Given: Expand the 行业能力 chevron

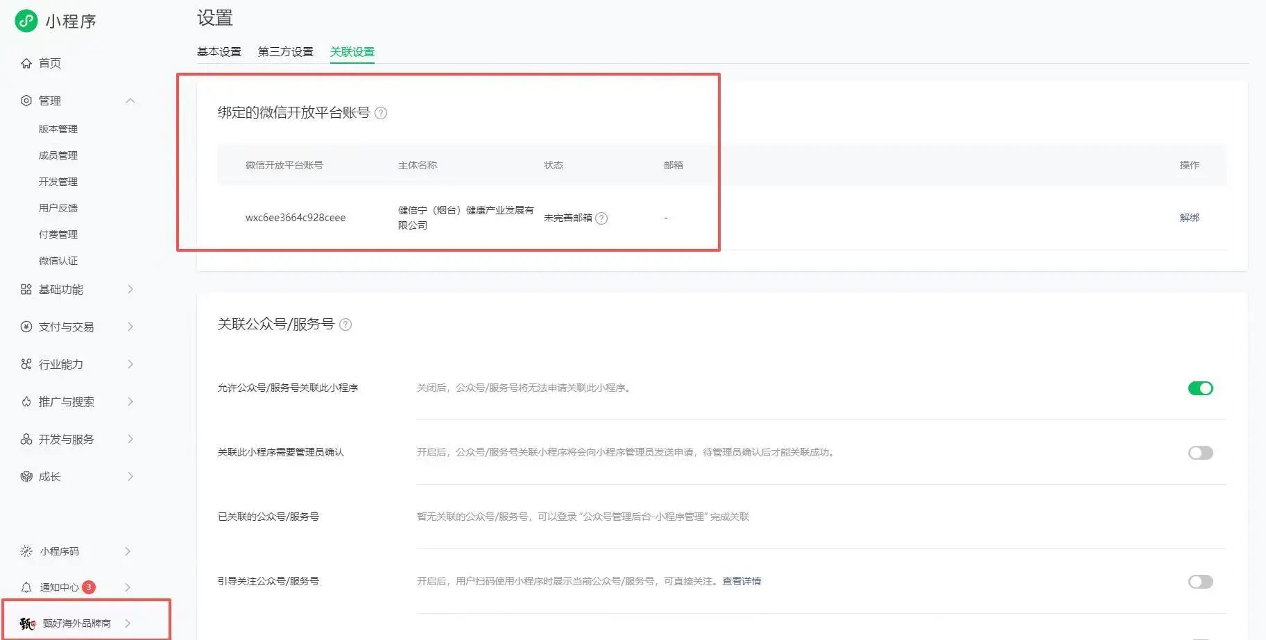Looking at the screenshot, I should (x=130, y=364).
